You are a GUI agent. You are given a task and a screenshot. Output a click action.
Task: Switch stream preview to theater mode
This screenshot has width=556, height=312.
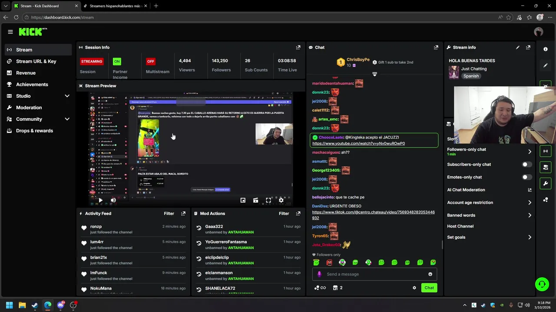click(x=255, y=200)
